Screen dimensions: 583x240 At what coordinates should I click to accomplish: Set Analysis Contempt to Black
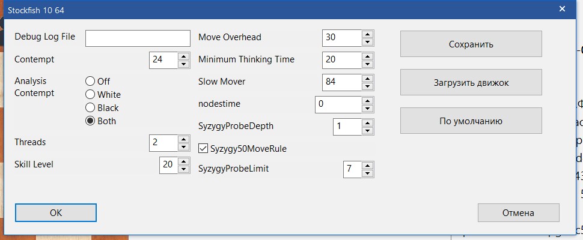point(90,108)
